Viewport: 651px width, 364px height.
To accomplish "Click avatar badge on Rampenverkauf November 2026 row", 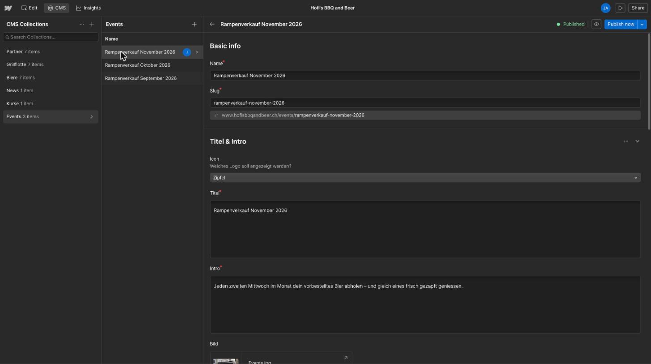I will pyautogui.click(x=187, y=52).
